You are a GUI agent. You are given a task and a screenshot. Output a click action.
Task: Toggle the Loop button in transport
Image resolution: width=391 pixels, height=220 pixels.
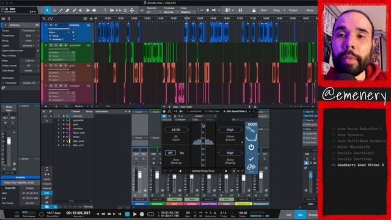click(x=150, y=214)
